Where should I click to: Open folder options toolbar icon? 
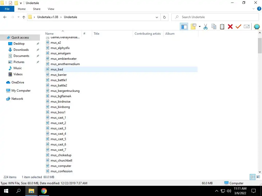pyautogui.click(x=193, y=27)
